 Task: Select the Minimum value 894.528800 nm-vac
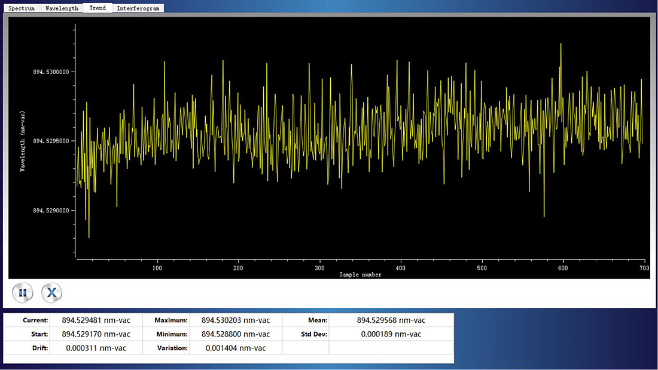tap(236, 334)
